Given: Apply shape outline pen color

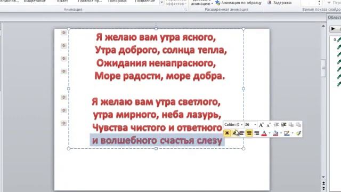Looking at the screenshot, I should click(x=287, y=133).
